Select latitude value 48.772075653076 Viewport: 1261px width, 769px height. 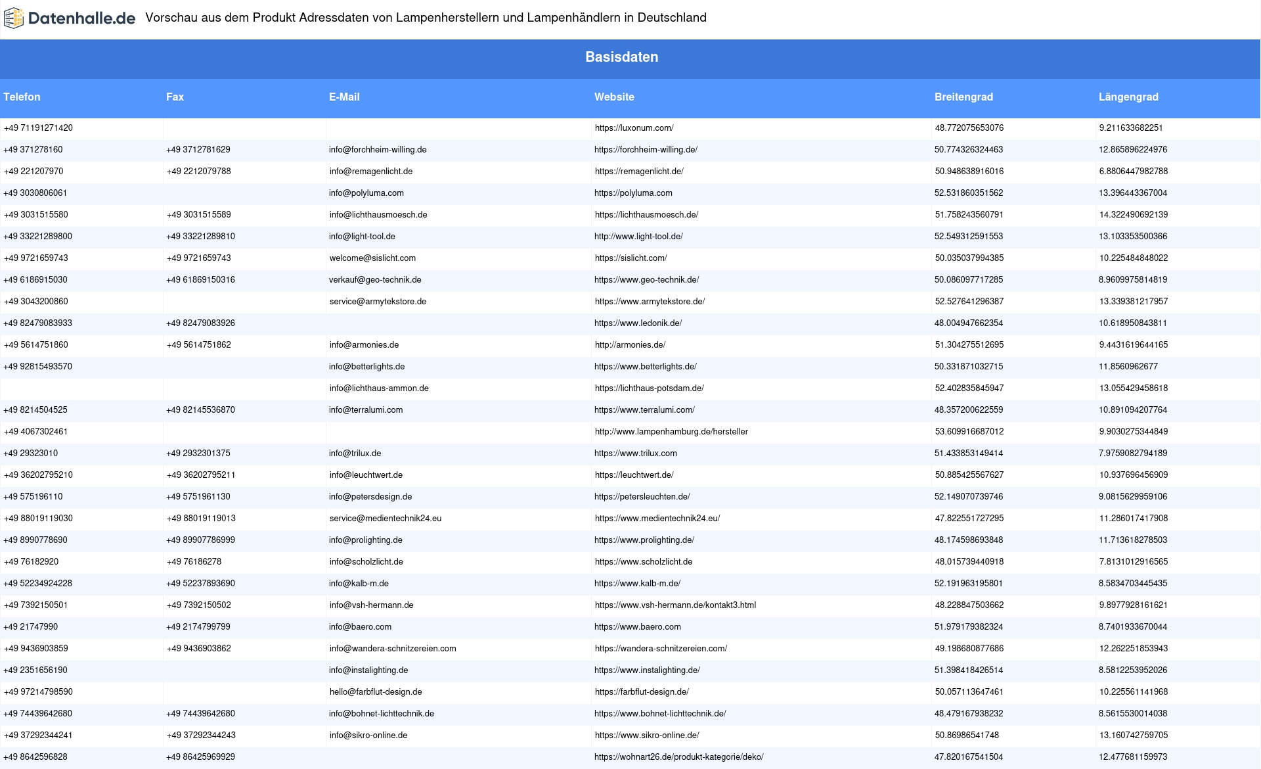(969, 128)
